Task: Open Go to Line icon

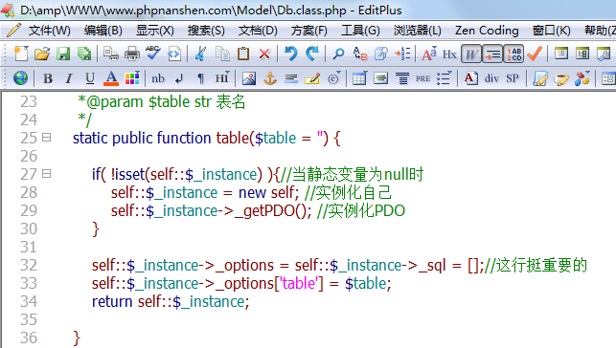Action: 402,54
